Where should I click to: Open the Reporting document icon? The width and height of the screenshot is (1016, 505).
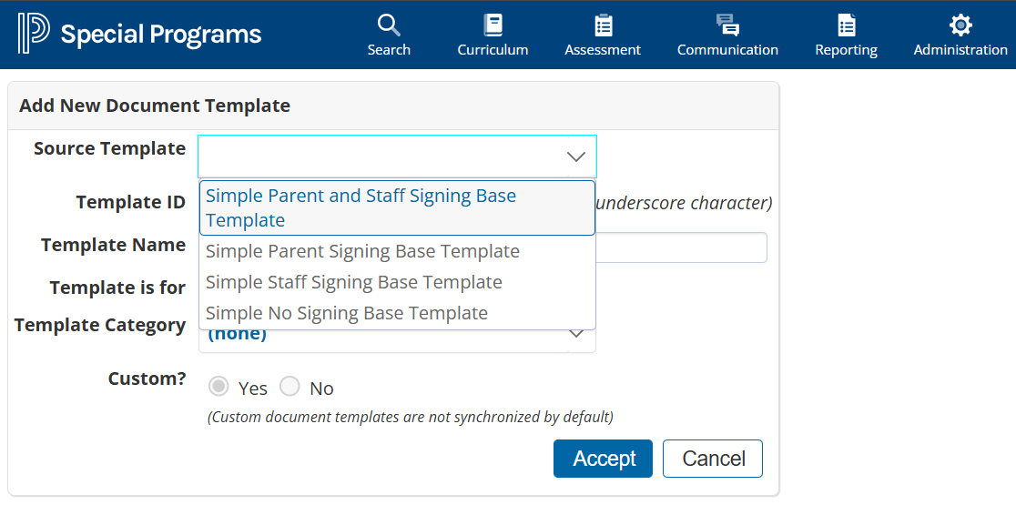pyautogui.click(x=846, y=25)
